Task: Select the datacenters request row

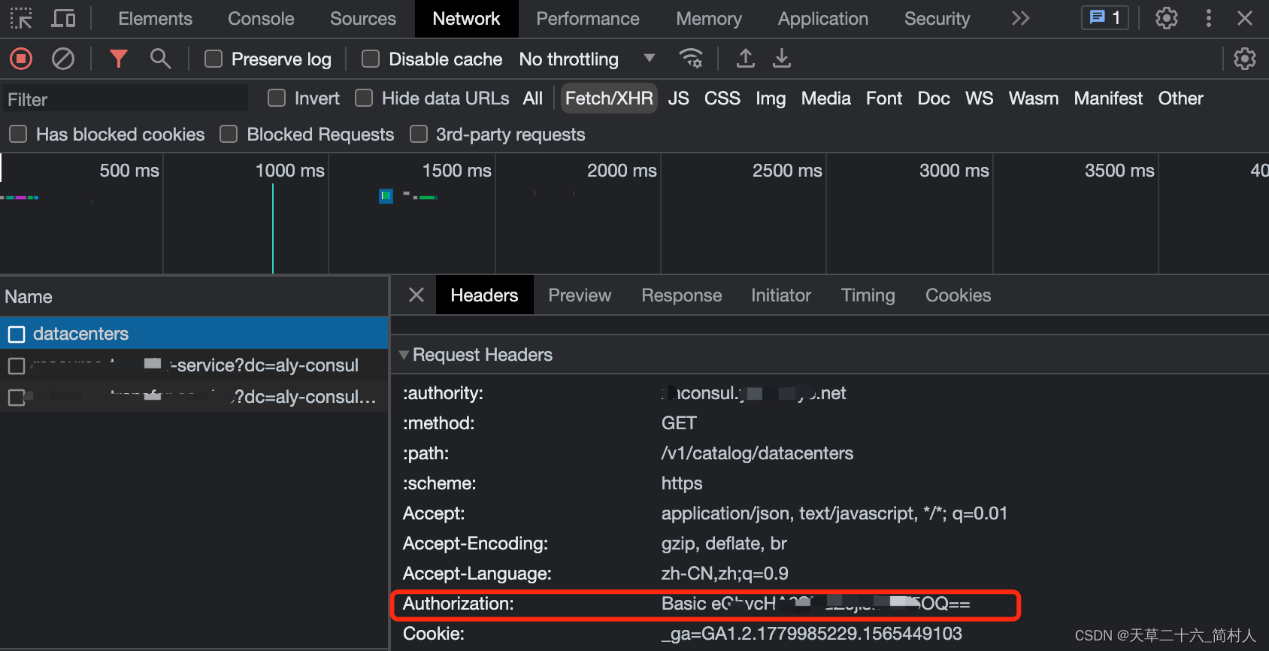Action: [194, 334]
